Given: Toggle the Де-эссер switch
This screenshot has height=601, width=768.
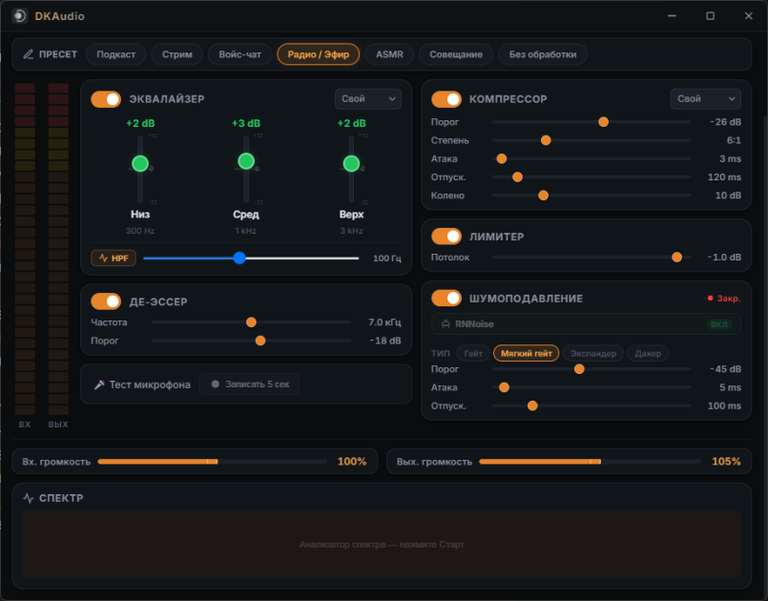Looking at the screenshot, I should [106, 301].
